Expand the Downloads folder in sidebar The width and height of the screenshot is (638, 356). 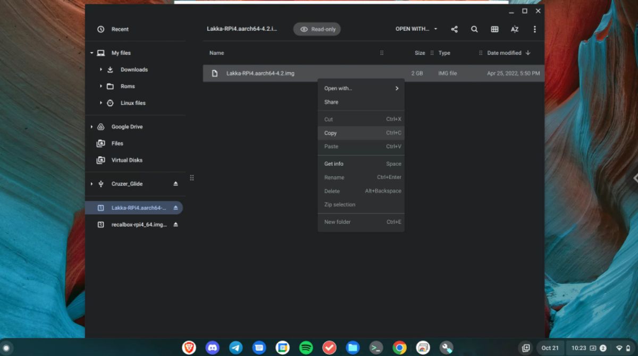coord(101,69)
